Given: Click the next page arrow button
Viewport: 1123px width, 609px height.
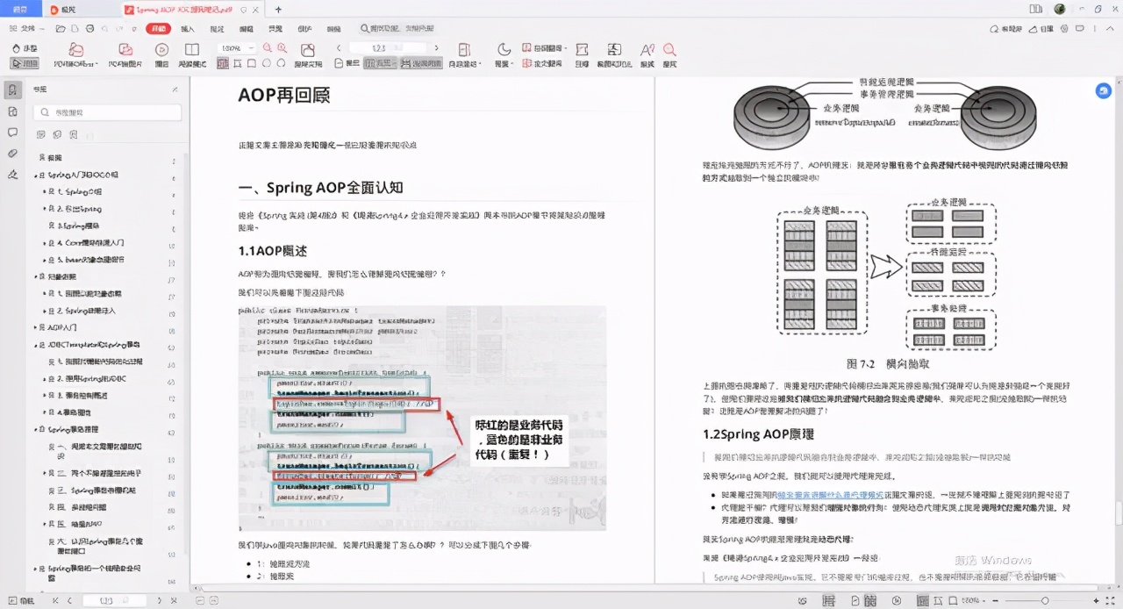Looking at the screenshot, I should point(436,47).
